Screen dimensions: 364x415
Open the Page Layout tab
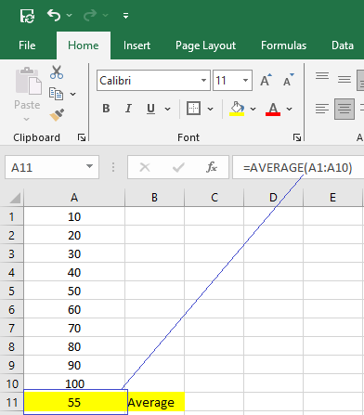(205, 45)
